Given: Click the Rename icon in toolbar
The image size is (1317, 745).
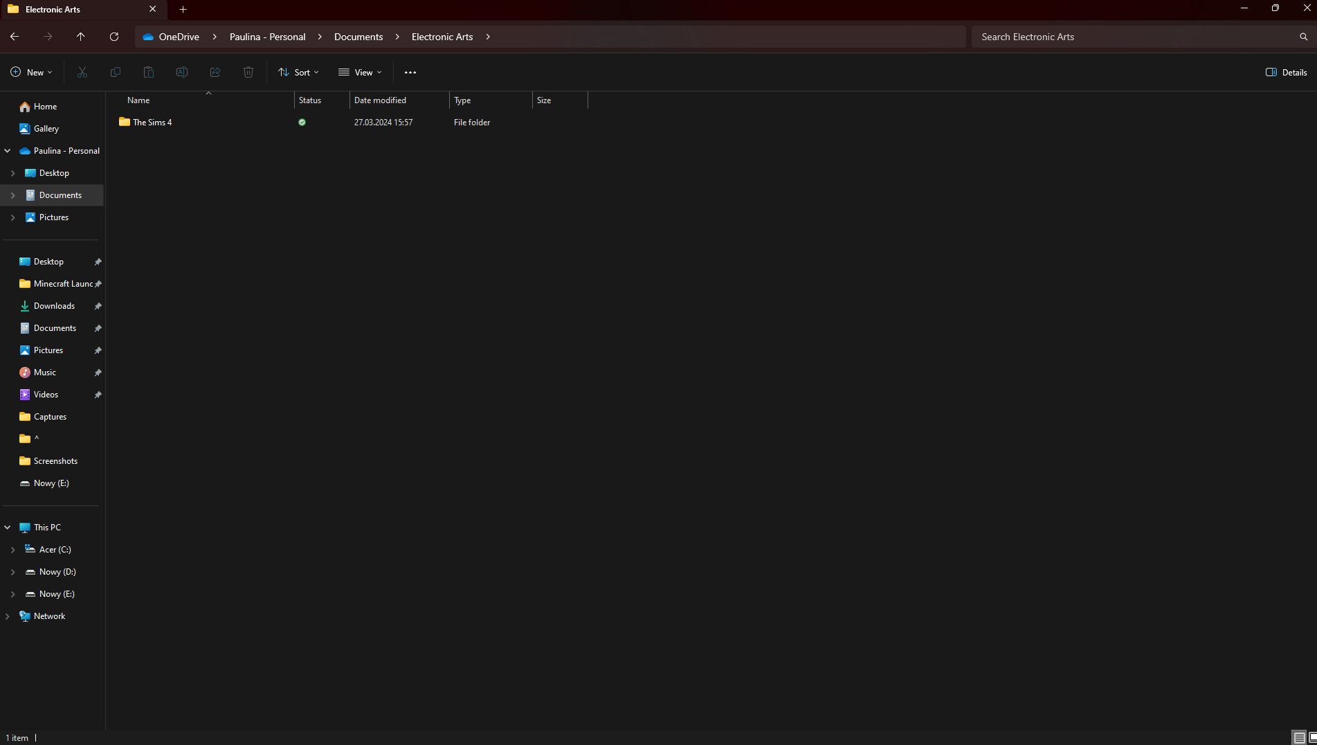Looking at the screenshot, I should click(x=182, y=72).
